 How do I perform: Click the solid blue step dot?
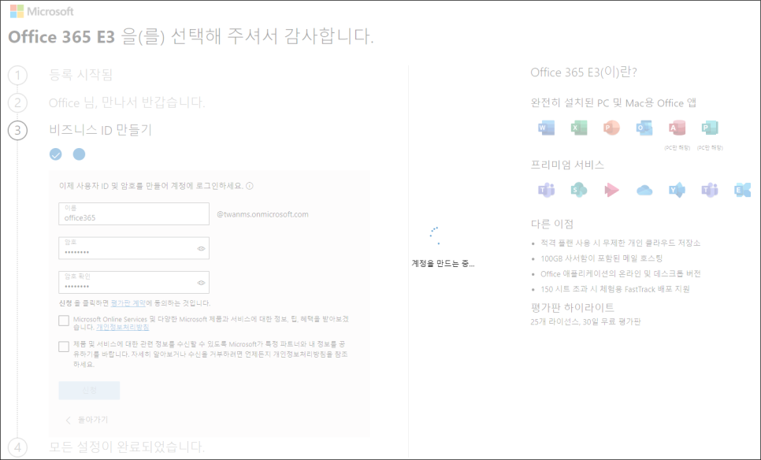point(79,154)
